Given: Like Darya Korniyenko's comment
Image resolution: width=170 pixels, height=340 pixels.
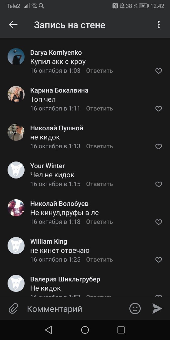Looking at the screenshot, I should click(159, 71).
